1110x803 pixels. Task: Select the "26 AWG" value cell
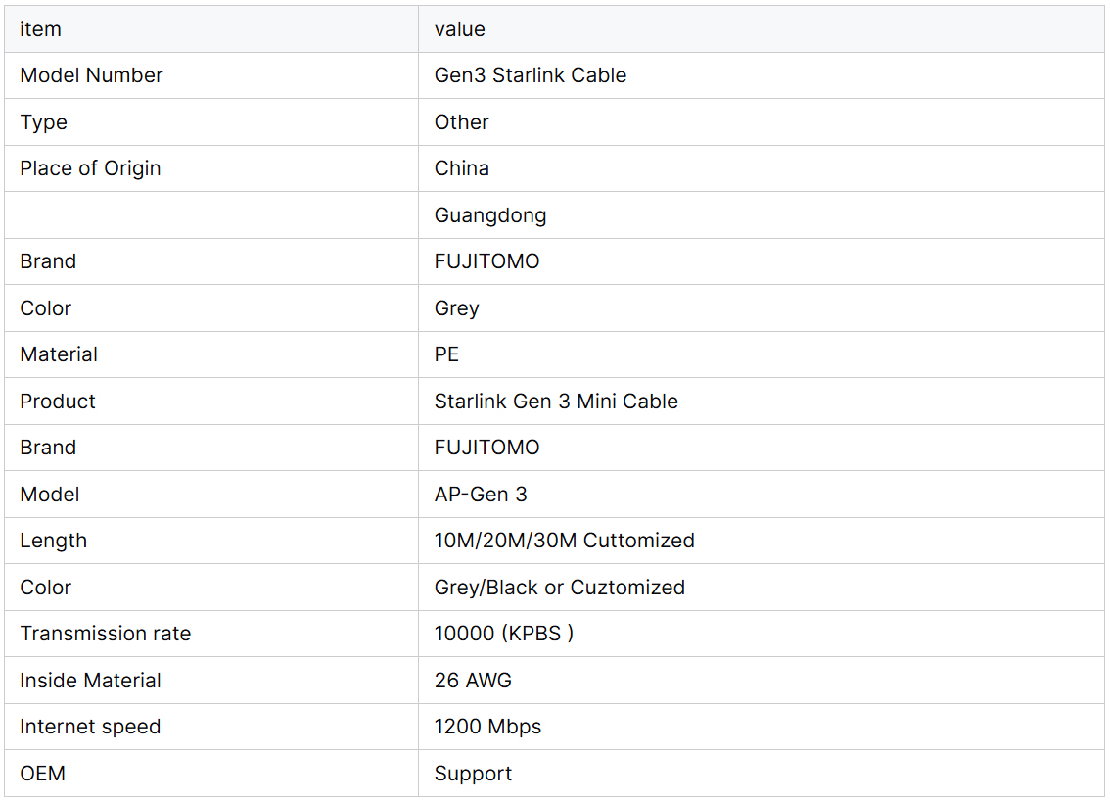pyautogui.click(x=472, y=681)
